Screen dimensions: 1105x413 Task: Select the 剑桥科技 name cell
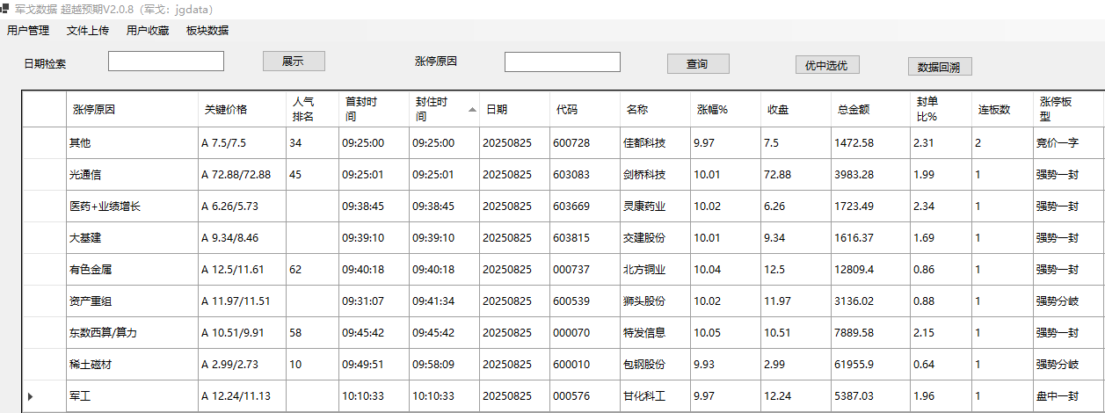pyautogui.click(x=654, y=175)
